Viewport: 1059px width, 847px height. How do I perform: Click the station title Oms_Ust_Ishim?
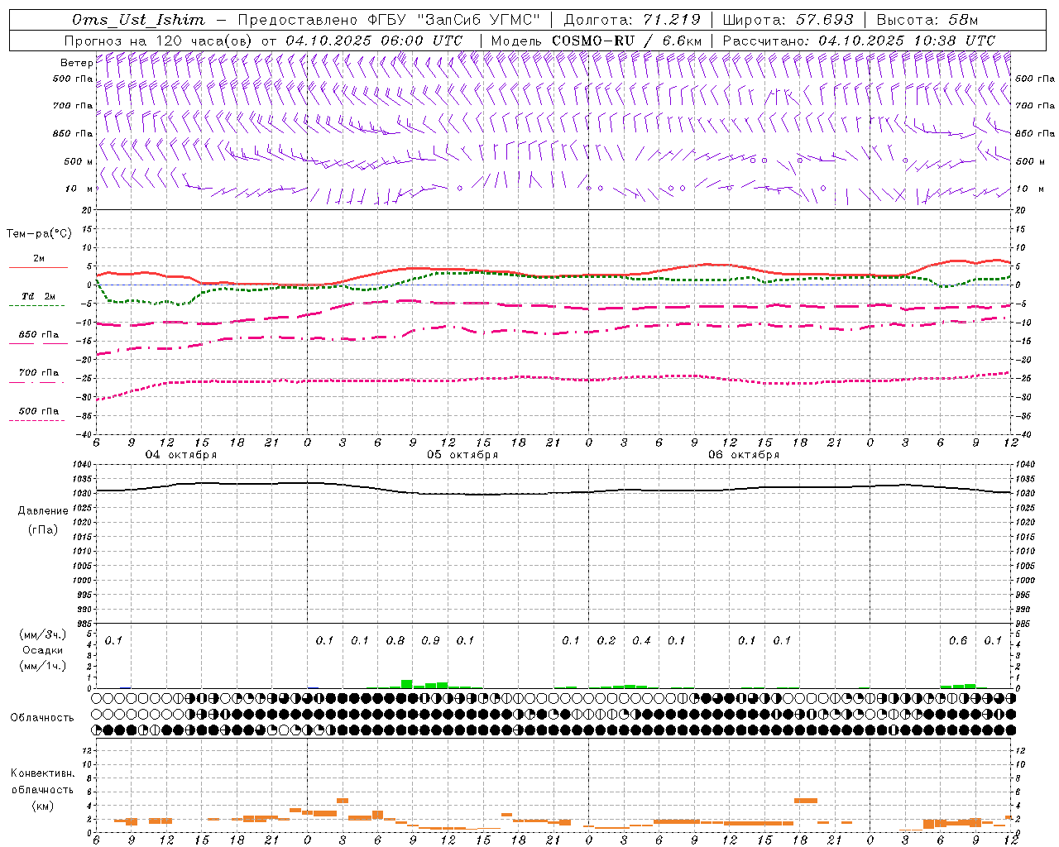138,20
